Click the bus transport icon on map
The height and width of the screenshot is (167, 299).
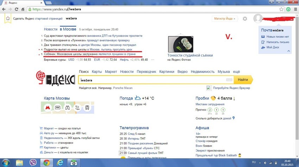point(87,107)
